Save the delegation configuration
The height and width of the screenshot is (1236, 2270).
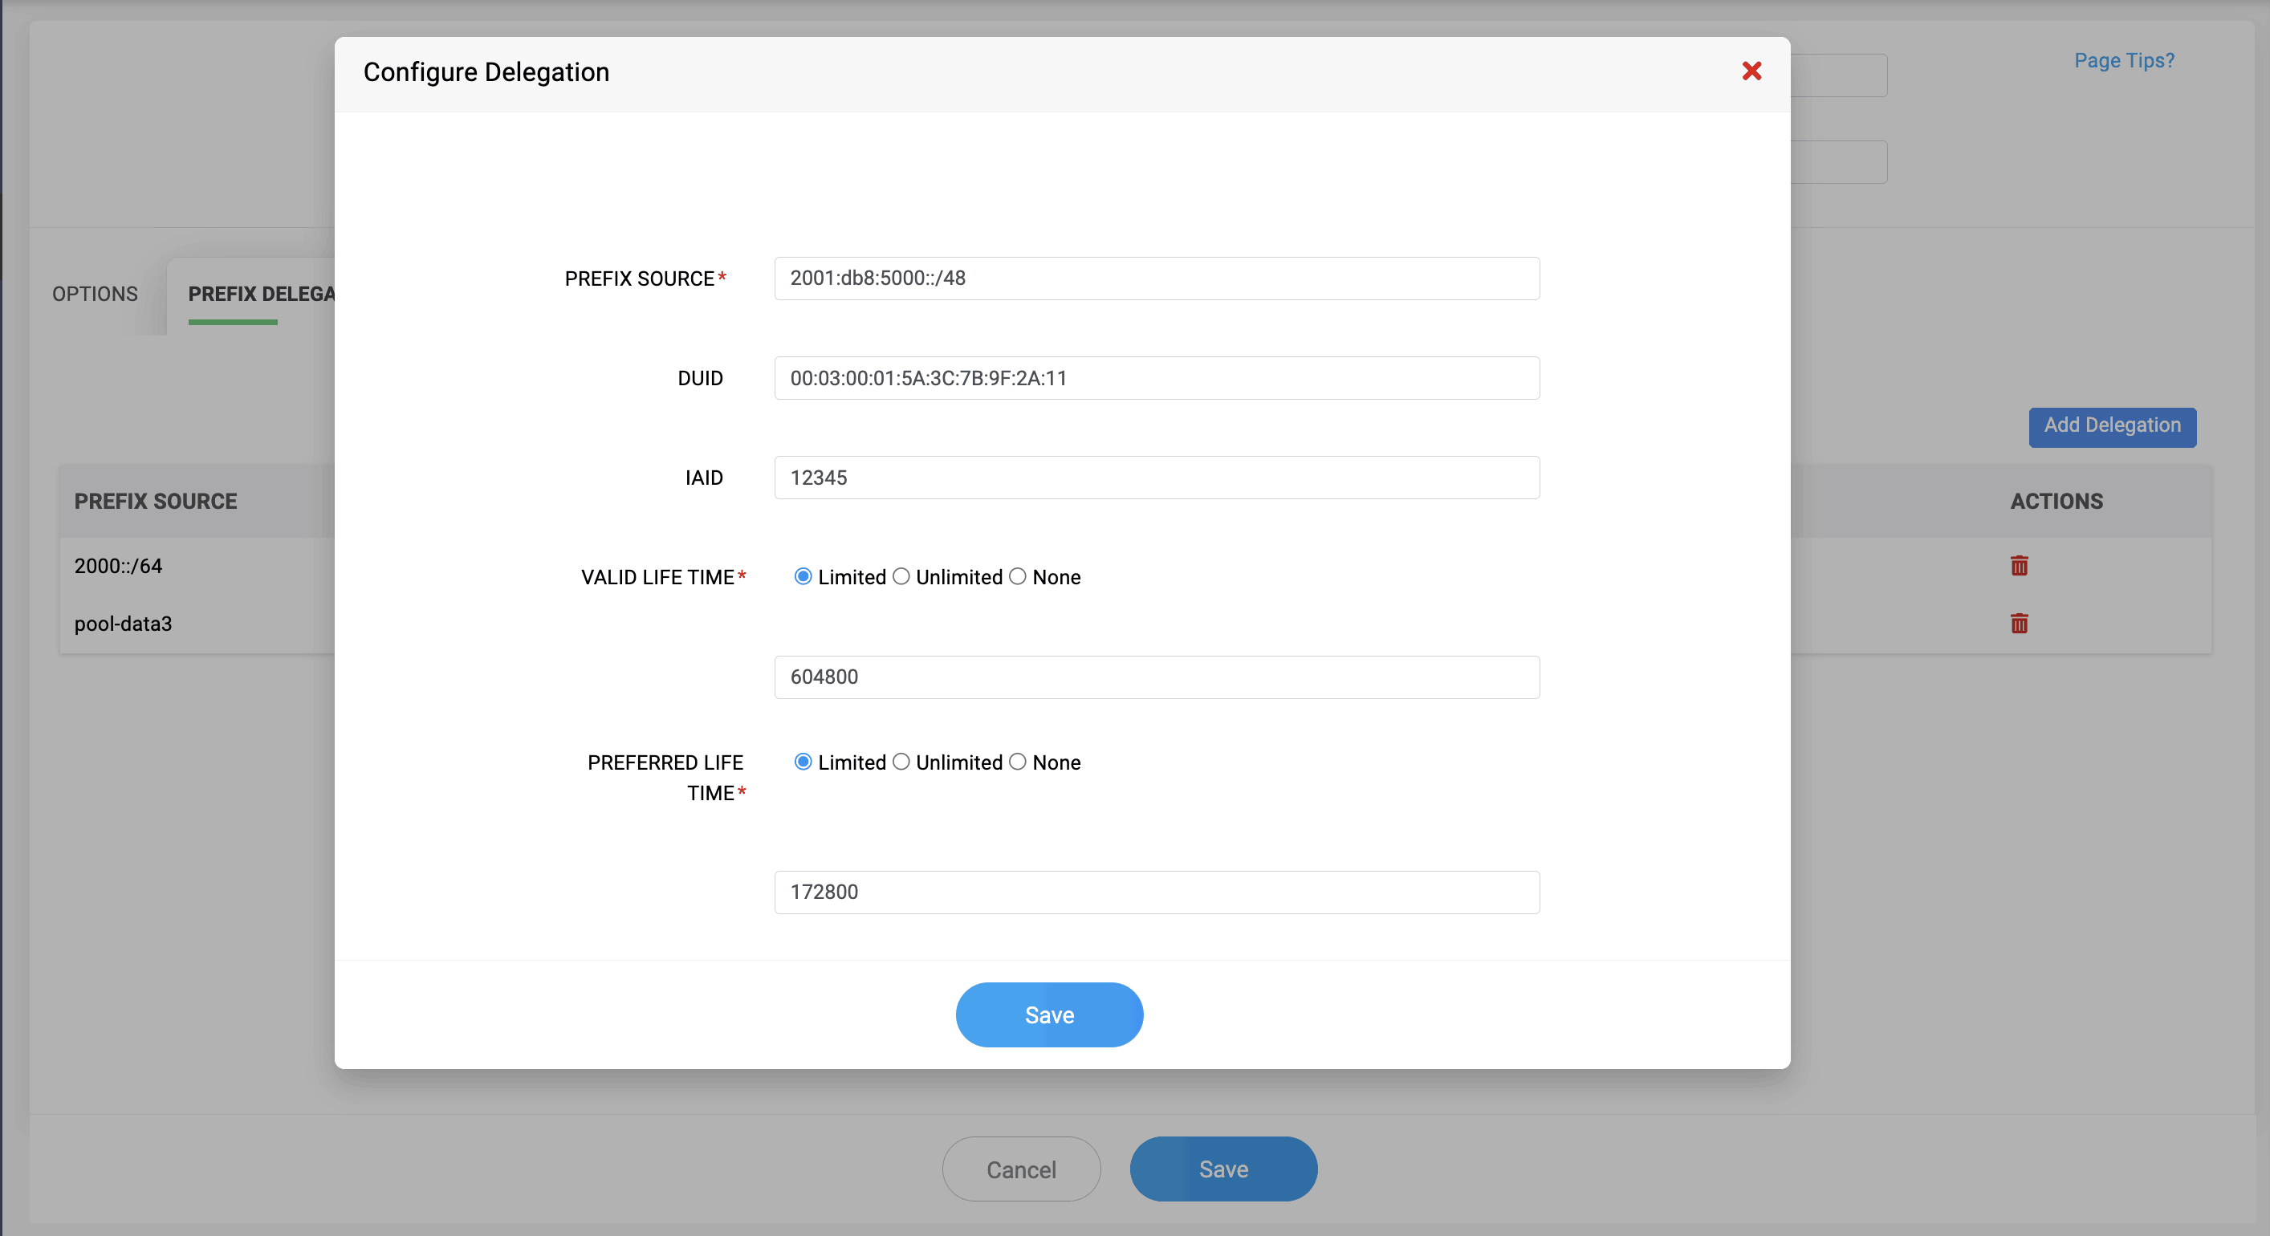tap(1048, 1014)
